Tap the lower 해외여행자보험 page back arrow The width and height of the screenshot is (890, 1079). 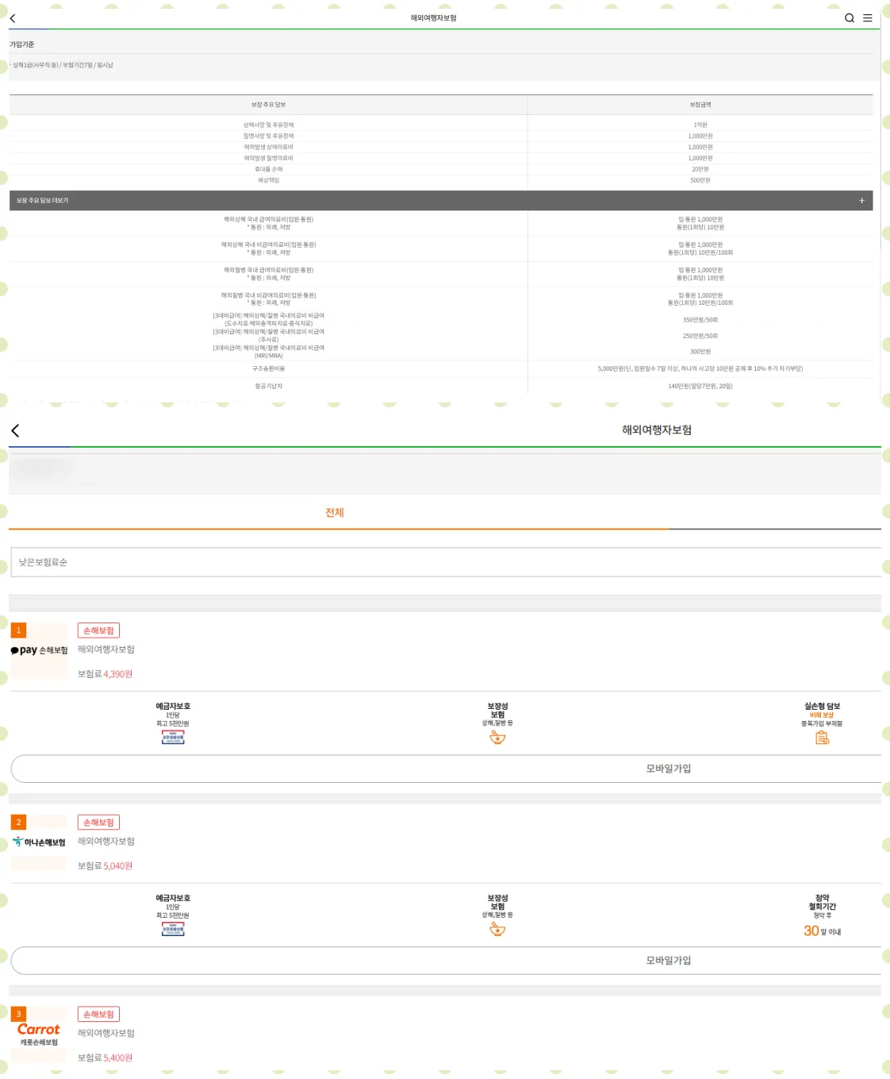point(15,430)
